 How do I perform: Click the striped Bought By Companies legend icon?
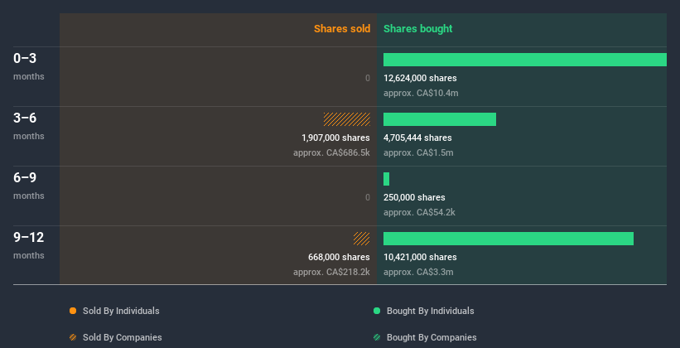click(377, 337)
